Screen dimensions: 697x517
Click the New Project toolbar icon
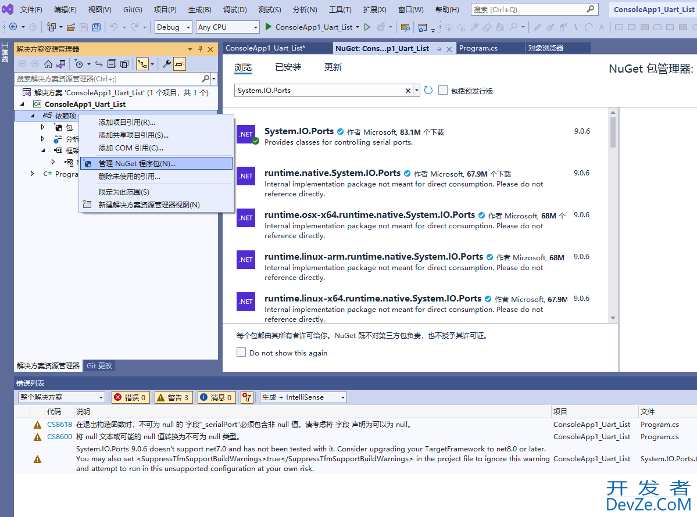point(51,27)
